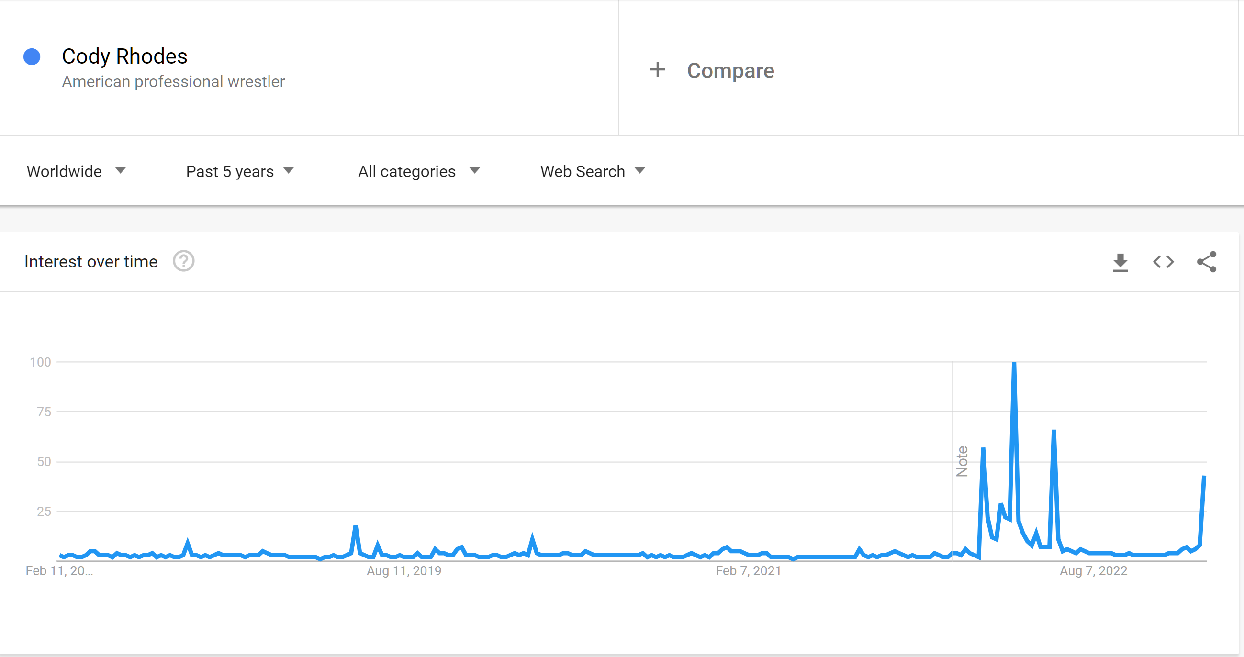Edit the Cody Rhodes search term
This screenshot has height=657, width=1244.
(124, 56)
